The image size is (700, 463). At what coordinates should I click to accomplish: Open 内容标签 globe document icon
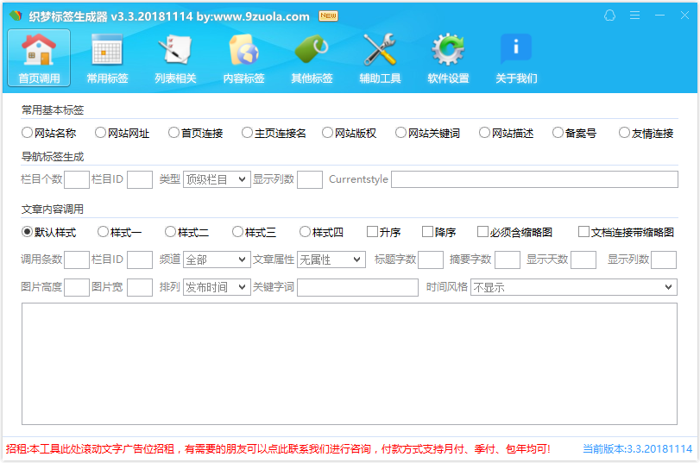pos(243,58)
